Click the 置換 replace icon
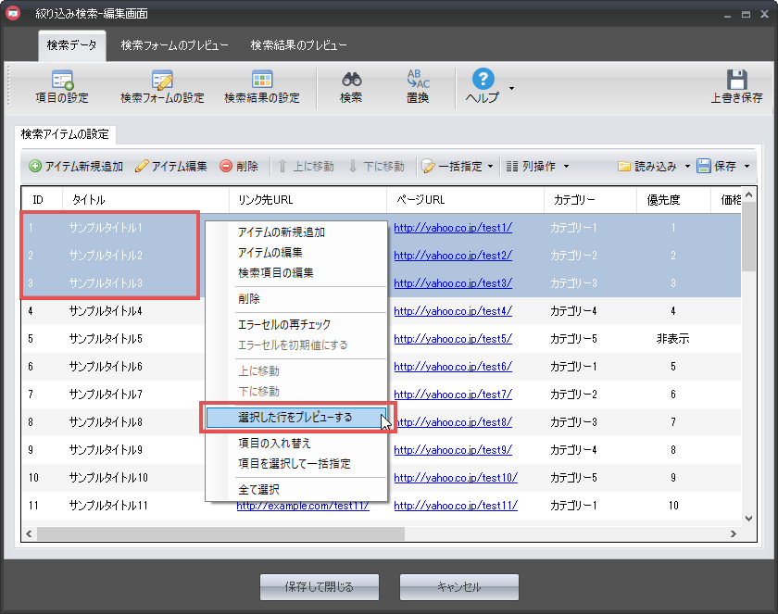 click(418, 81)
